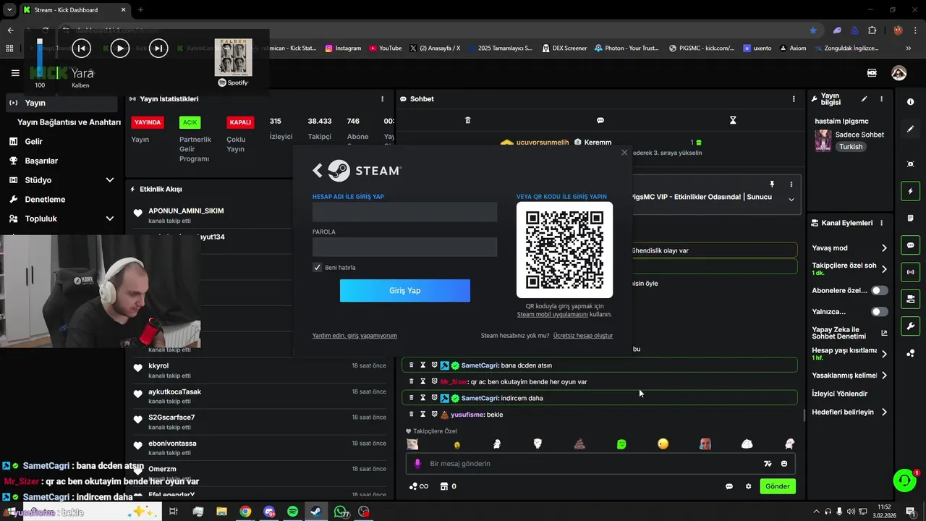This screenshot has width=926, height=521.
Task: Toggle the Yalnızca... switch
Action: click(880, 312)
